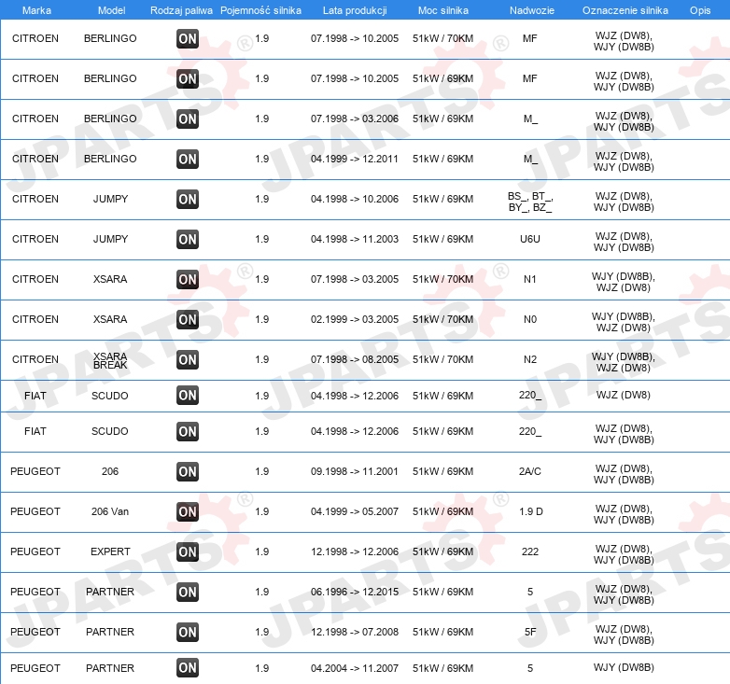Click the Nadwozie column header
Image resolution: width=730 pixels, height=684 pixels.
coord(532,10)
